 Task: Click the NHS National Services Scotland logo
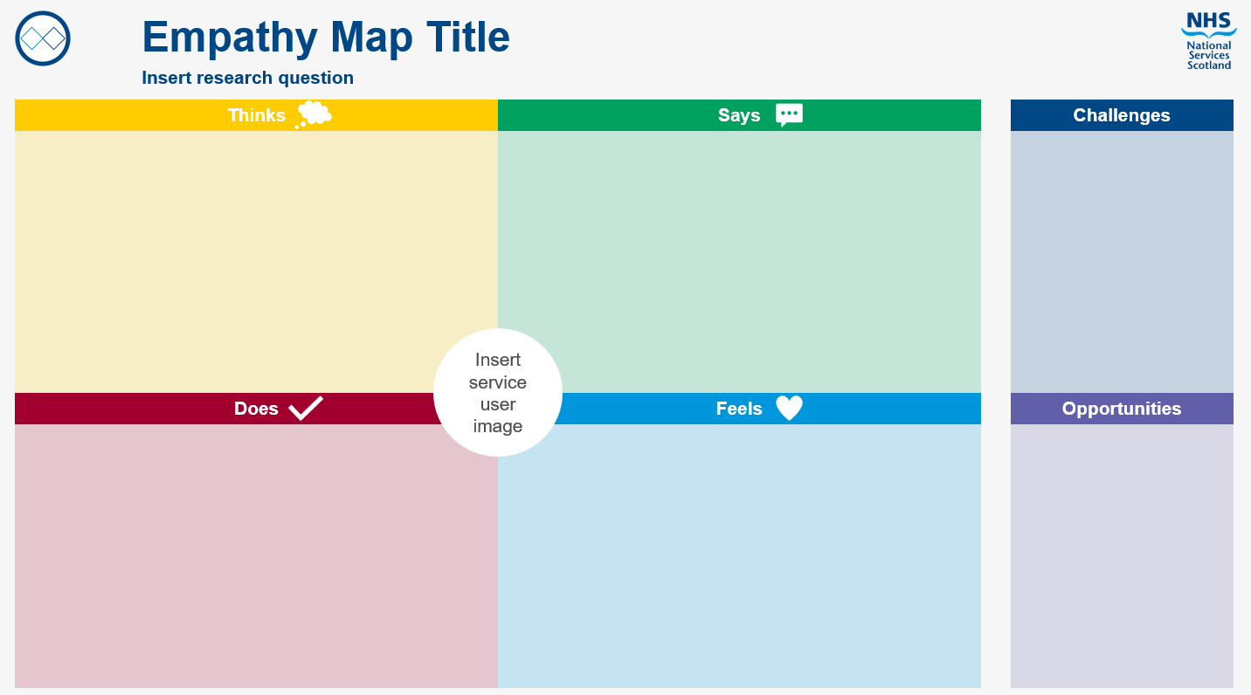[x=1209, y=41]
